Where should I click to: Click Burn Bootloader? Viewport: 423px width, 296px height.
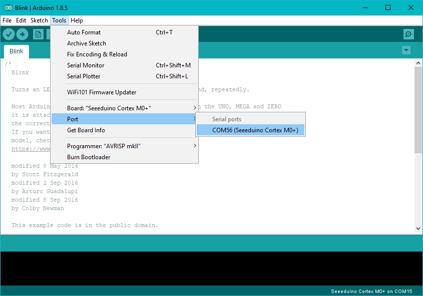coord(89,157)
